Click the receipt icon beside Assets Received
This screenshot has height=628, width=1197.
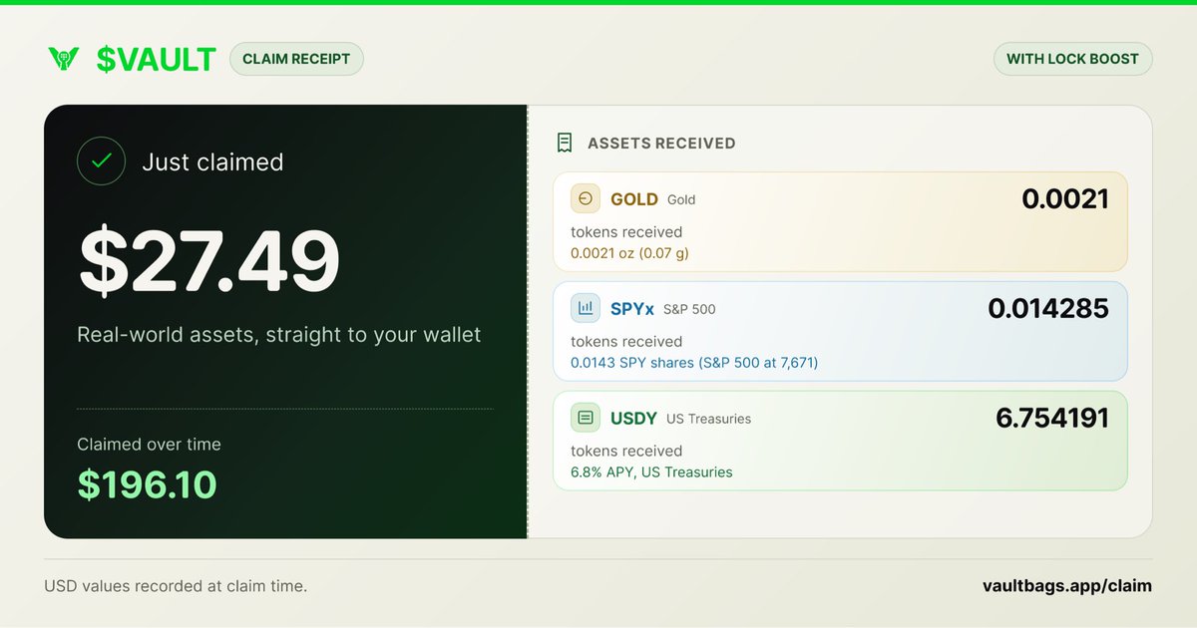coord(565,143)
